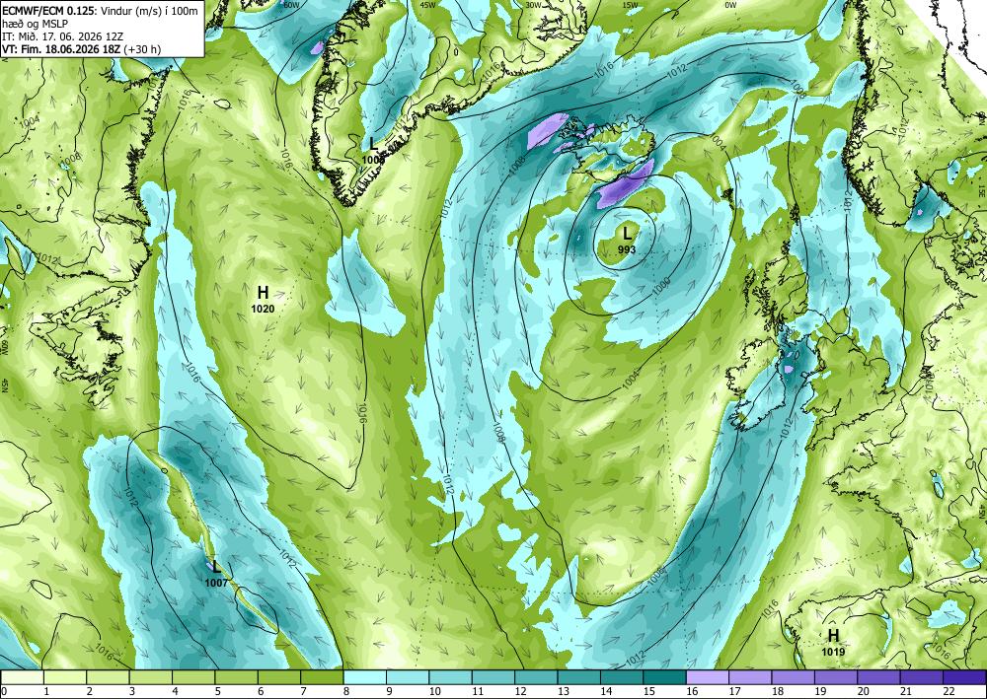Pick the legend swatch between 15 and 16
Screen dimensions: 987x699
[664, 677]
